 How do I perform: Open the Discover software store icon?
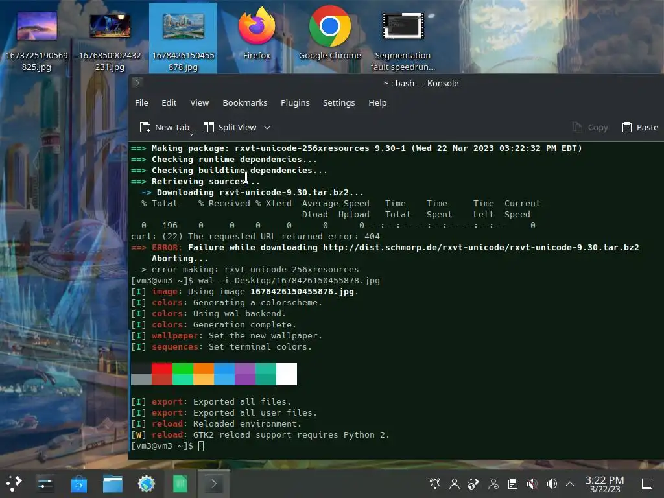click(x=79, y=484)
